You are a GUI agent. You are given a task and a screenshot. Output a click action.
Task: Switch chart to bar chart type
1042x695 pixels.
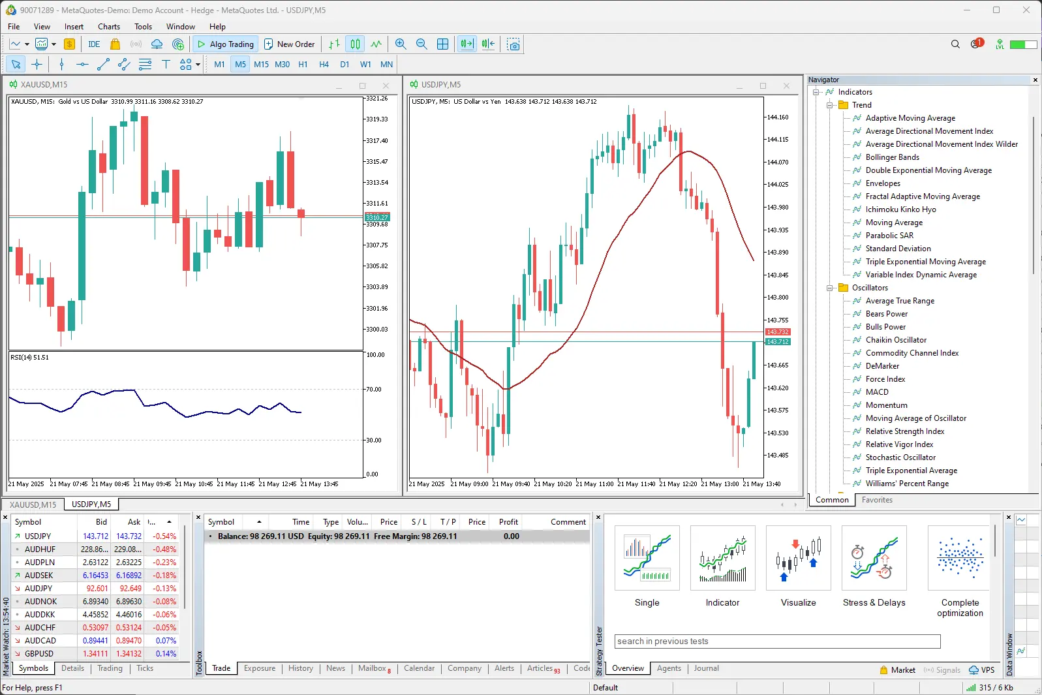pos(334,44)
